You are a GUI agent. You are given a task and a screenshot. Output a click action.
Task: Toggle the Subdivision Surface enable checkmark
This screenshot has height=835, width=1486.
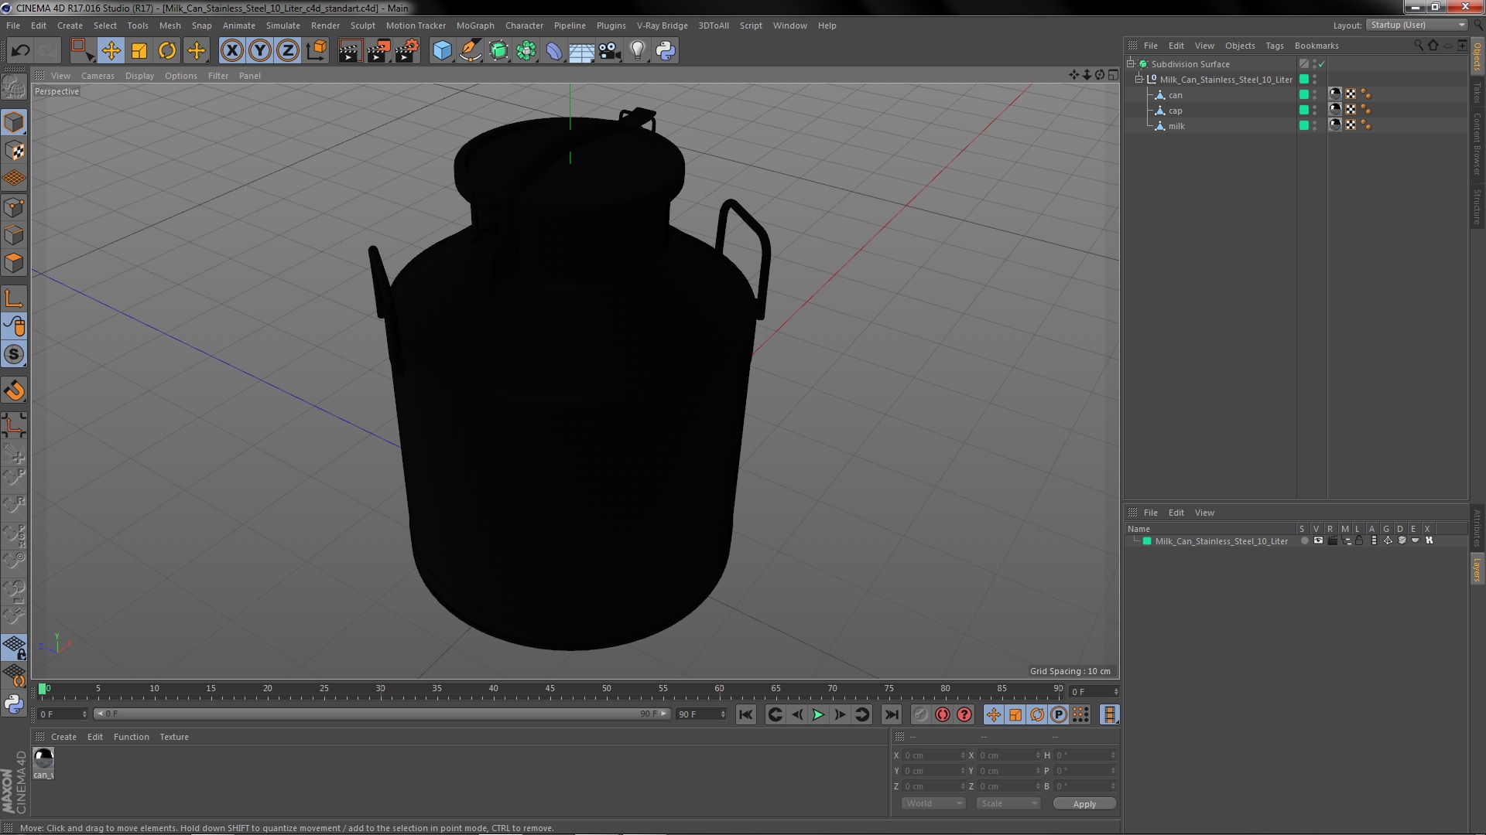click(1321, 63)
